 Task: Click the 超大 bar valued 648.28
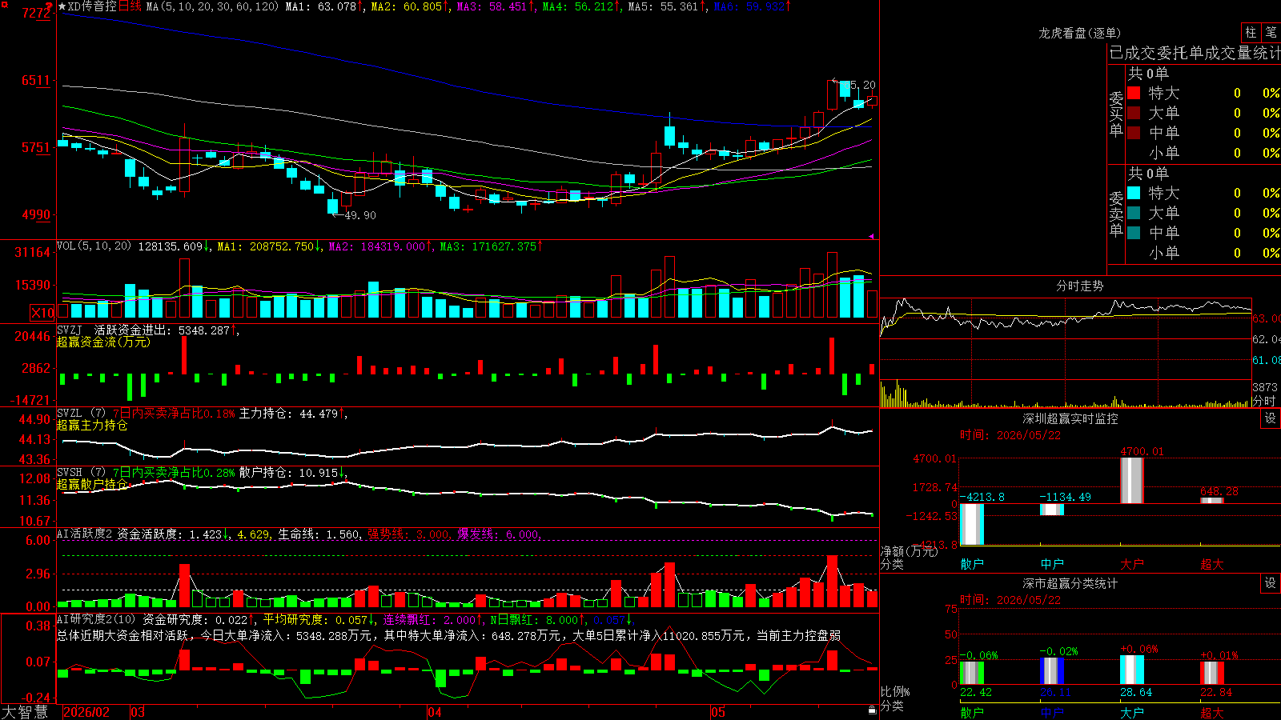(x=1212, y=501)
